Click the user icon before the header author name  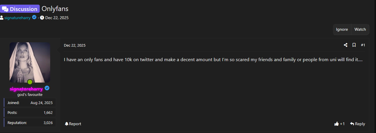coord(2,18)
